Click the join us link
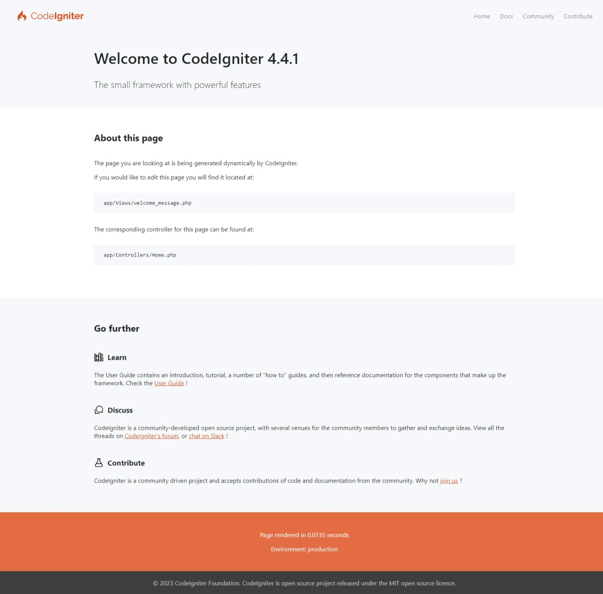The width and height of the screenshot is (603, 594). (x=449, y=481)
